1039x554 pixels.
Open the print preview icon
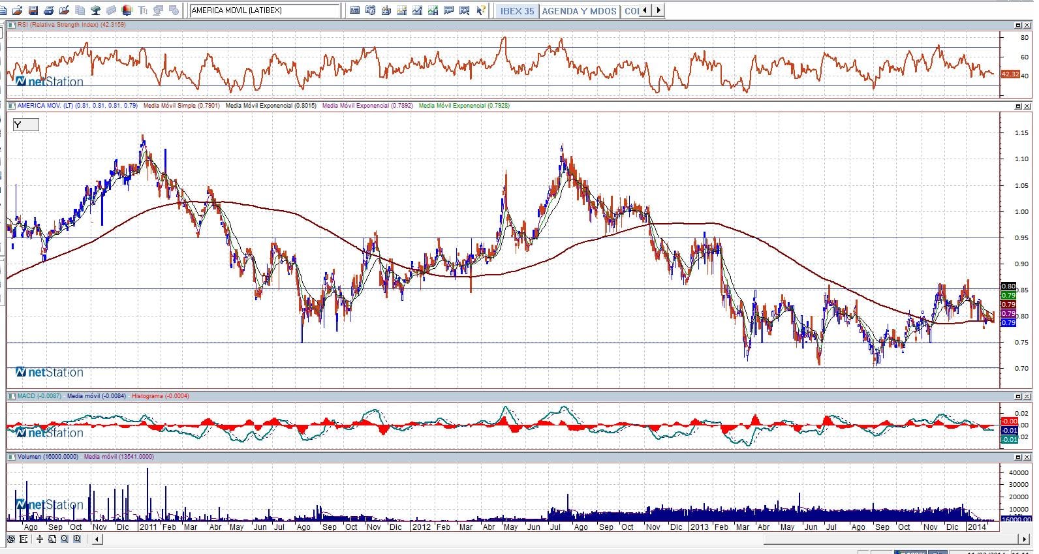(64, 10)
